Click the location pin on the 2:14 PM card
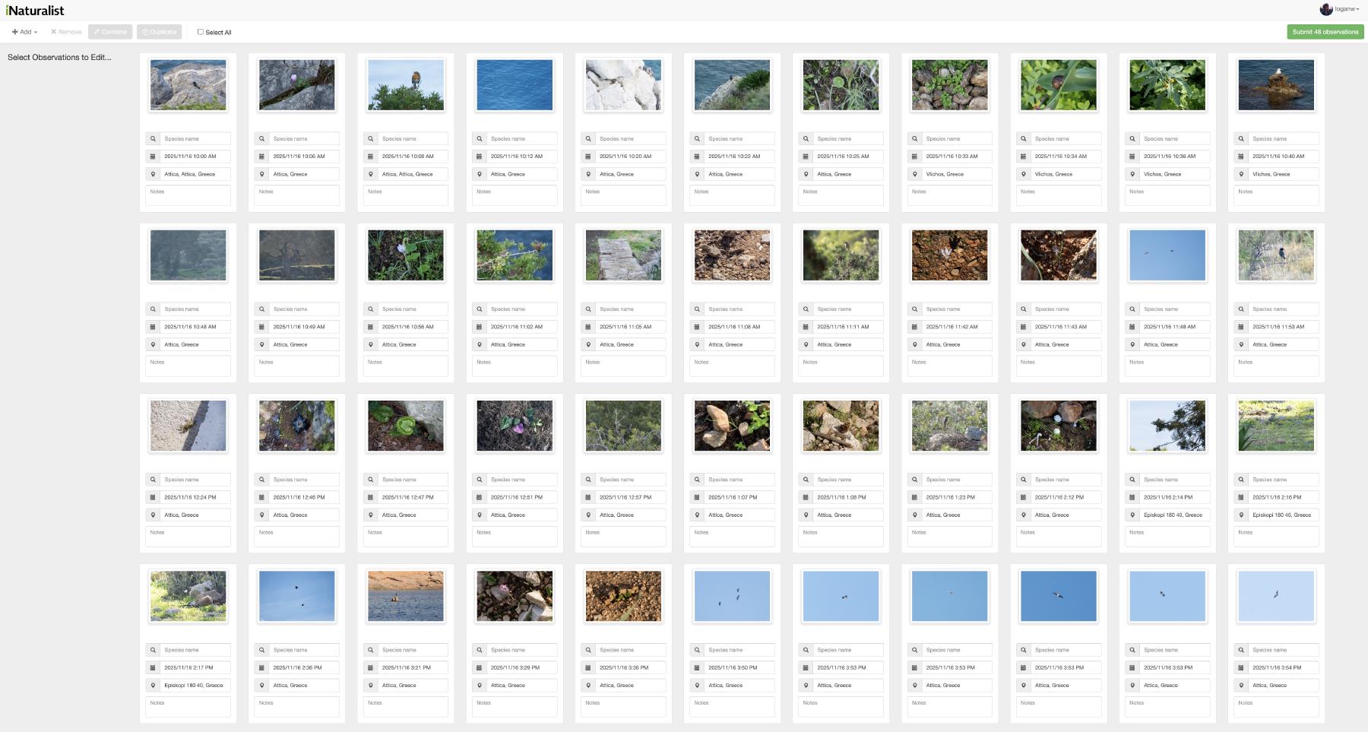1368x732 pixels. click(1132, 515)
